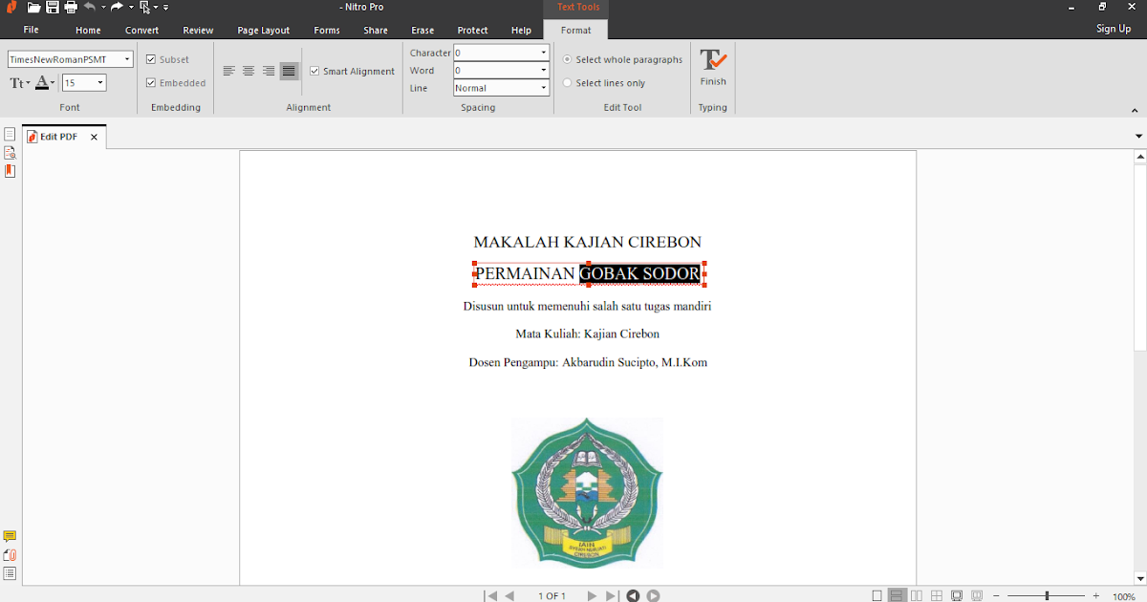Image resolution: width=1147 pixels, height=602 pixels.
Task: Click the 1 OF 1 page number field
Action: pos(552,595)
